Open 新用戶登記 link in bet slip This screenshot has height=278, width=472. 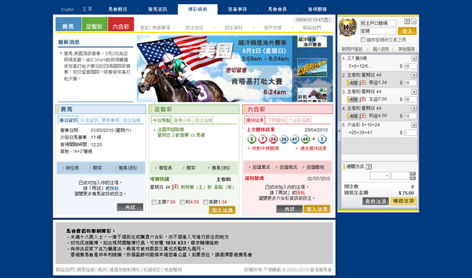coord(352,49)
